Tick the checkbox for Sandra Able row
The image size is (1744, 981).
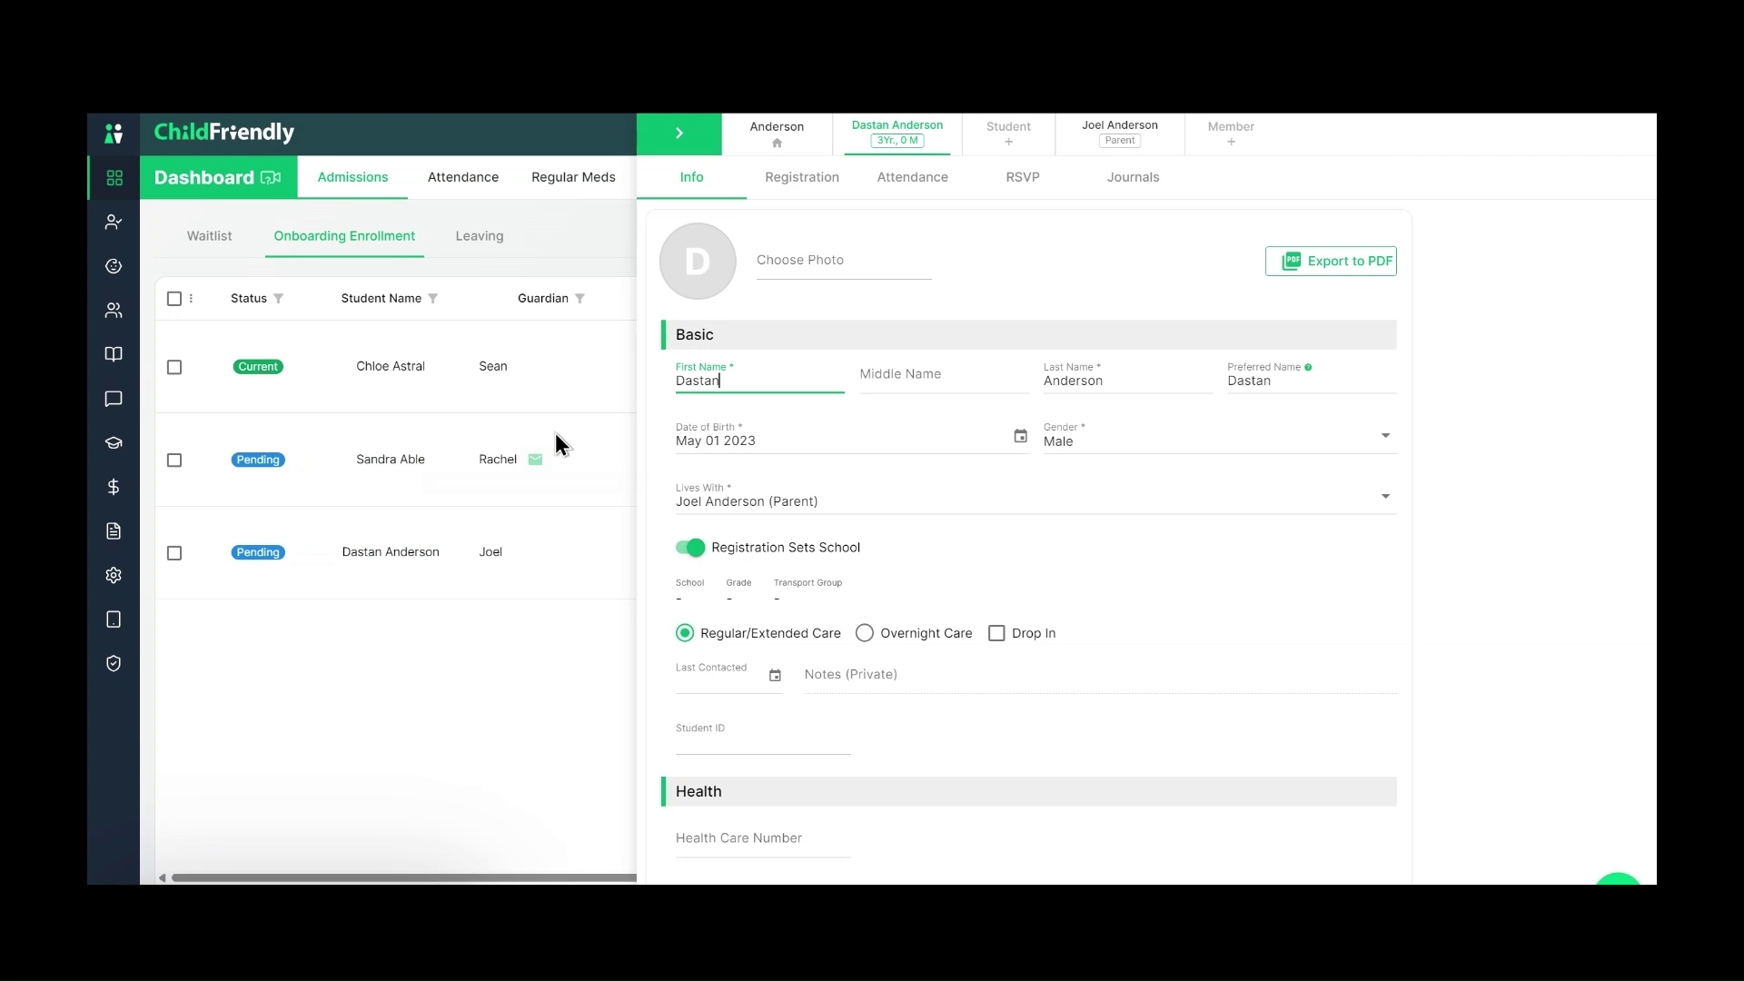tap(174, 461)
